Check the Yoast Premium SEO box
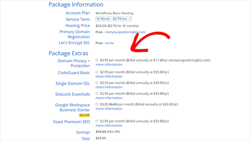Image resolution: width=251 pixels, height=141 pixels. point(97,121)
